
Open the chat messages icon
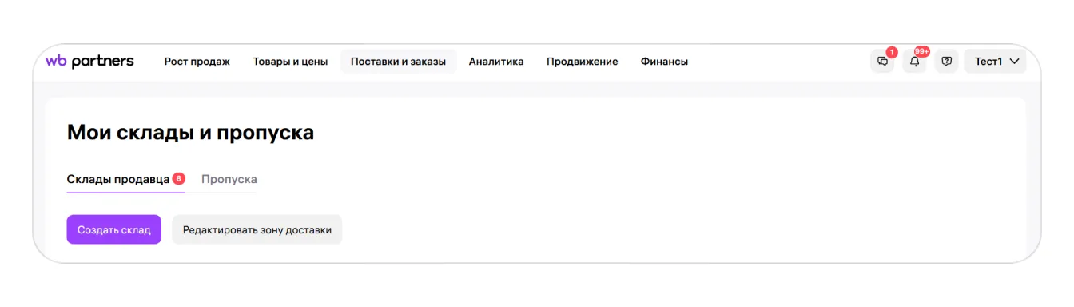pos(882,62)
